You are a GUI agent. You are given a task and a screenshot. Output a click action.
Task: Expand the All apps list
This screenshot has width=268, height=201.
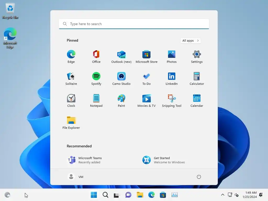coord(191,41)
